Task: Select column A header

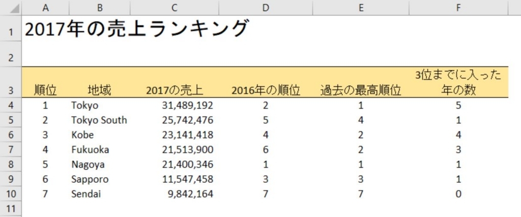Action: tap(45, 8)
